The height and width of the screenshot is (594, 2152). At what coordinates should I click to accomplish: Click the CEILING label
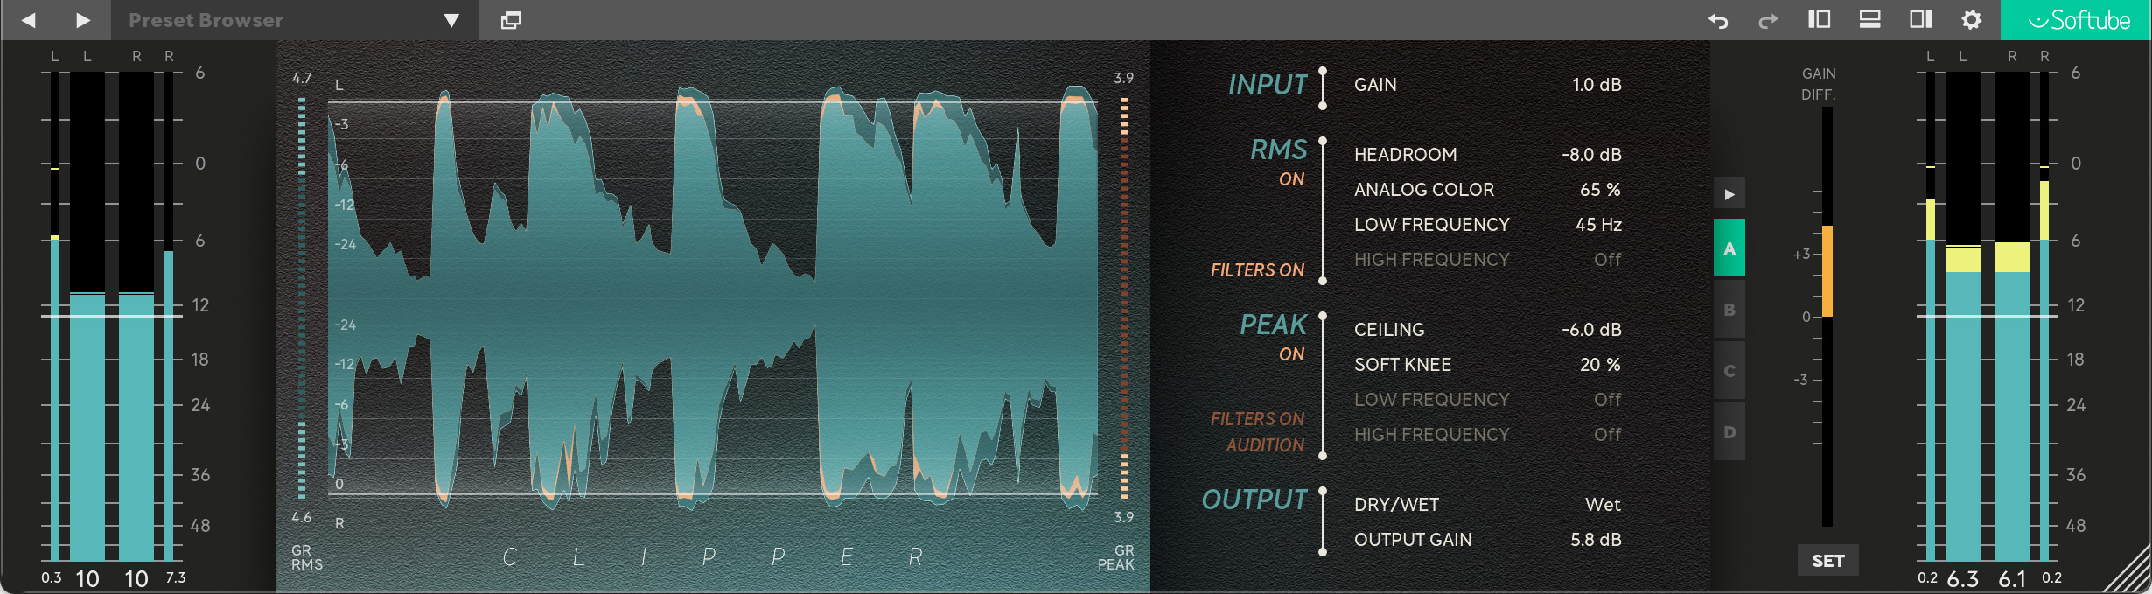click(1389, 330)
